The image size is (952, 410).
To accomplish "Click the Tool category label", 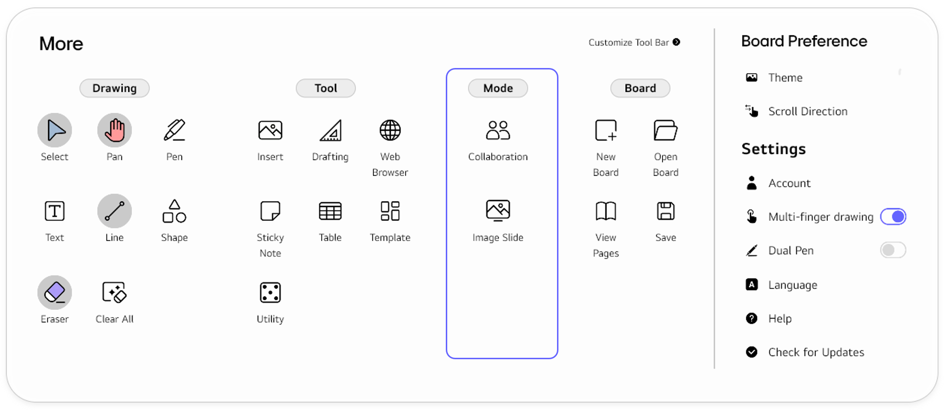I will 326,88.
